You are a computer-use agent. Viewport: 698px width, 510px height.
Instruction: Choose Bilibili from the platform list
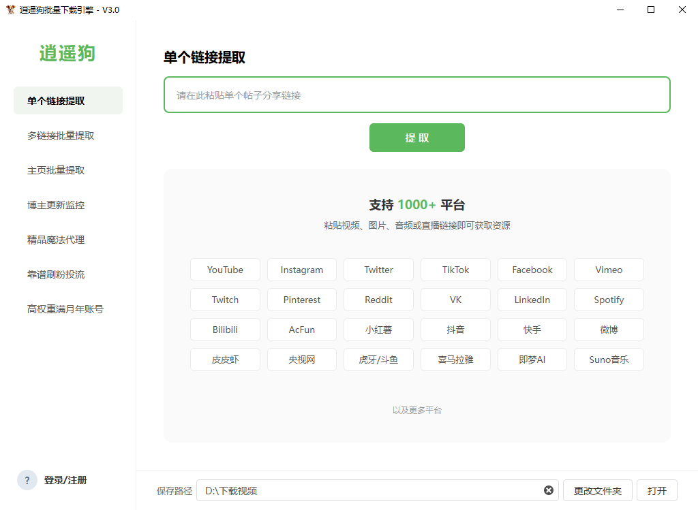pos(225,329)
